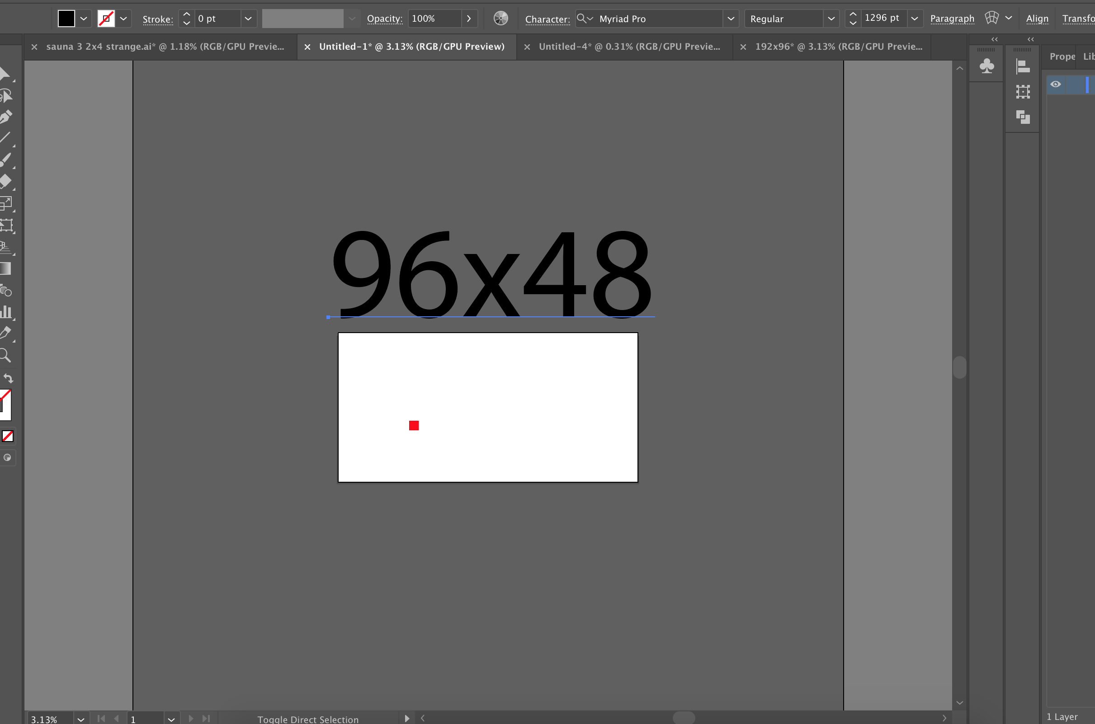Screen dimensions: 1095x724
Task: Switch to the 192x96 document tab
Action: (x=838, y=47)
